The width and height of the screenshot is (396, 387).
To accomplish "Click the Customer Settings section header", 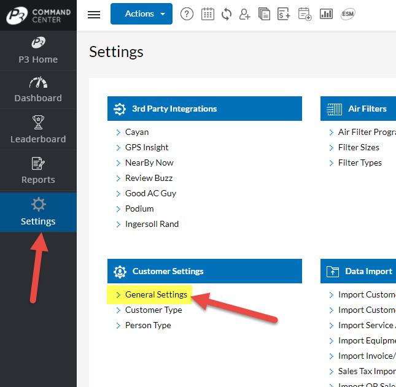I will click(204, 271).
